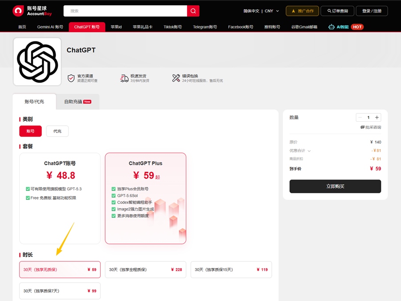Image resolution: width=401 pixels, height=301 pixels.
Task: Open the 订单查询 order lookup
Action: coord(337,11)
